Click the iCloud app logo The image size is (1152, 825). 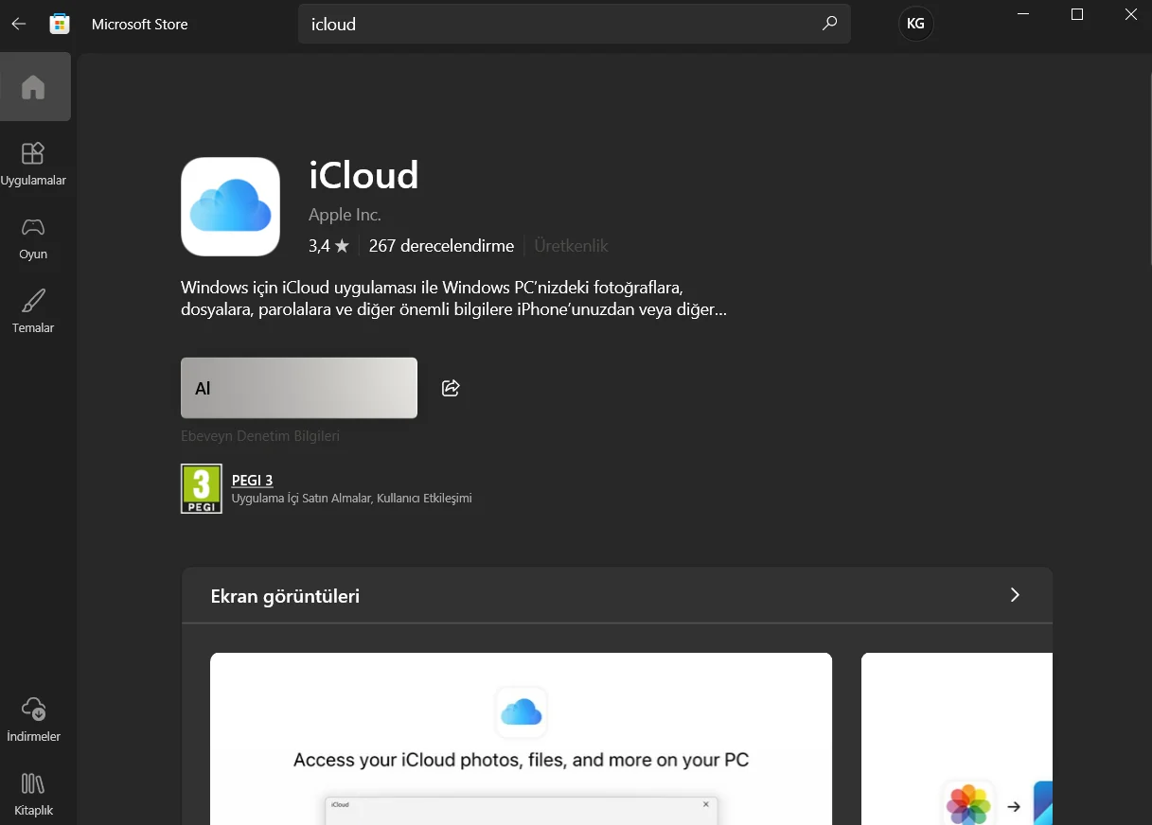[x=230, y=206]
